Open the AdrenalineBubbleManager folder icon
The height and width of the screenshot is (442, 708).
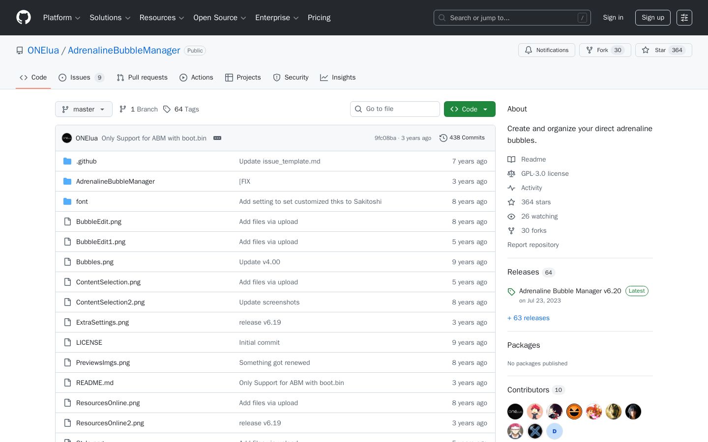click(x=67, y=181)
